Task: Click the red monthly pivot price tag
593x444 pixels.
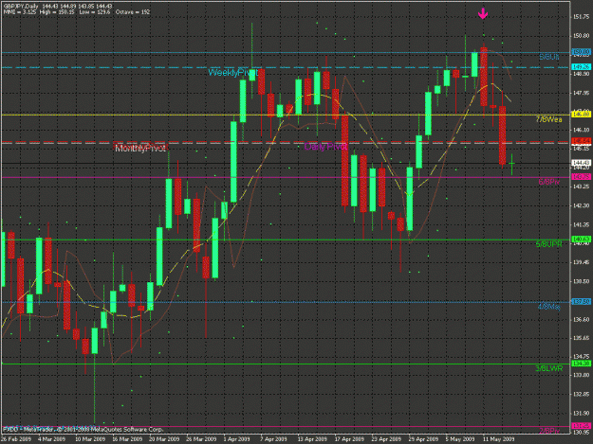Action: pos(582,141)
